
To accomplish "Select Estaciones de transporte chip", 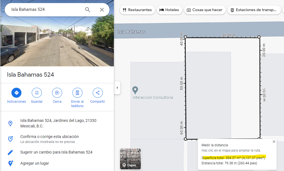I will tap(254, 10).
